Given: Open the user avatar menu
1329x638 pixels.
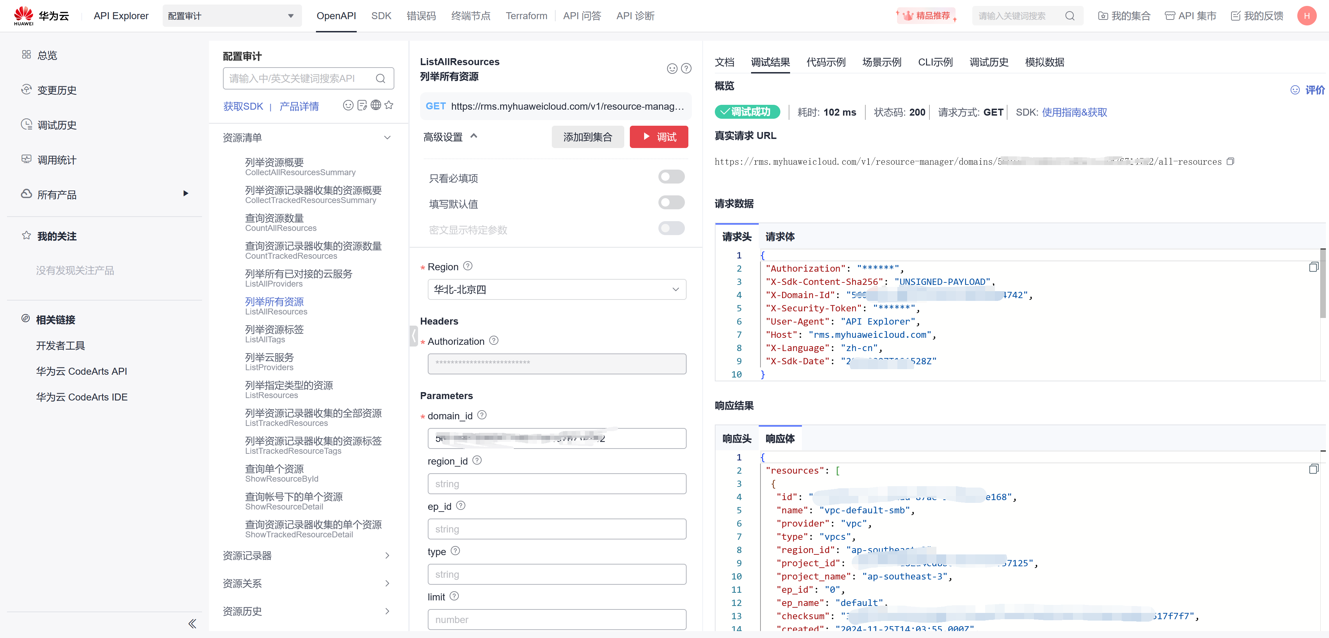Looking at the screenshot, I should (x=1306, y=15).
